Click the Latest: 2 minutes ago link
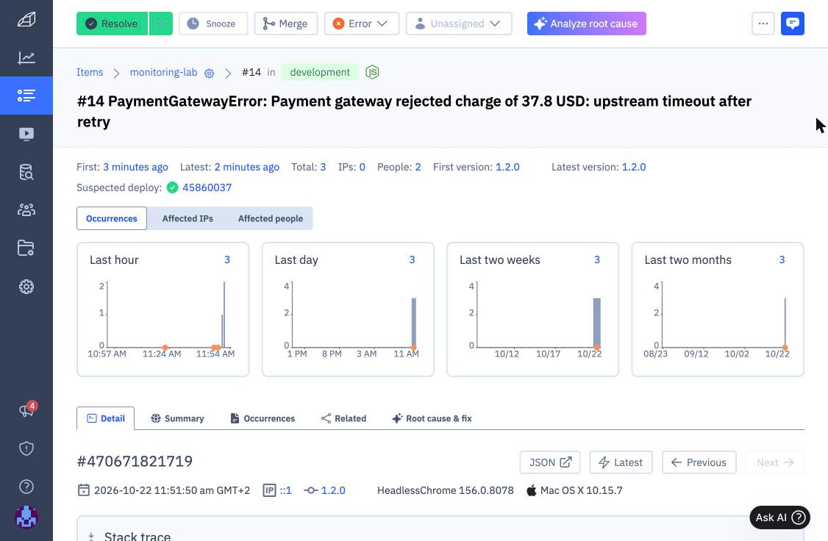828x541 pixels. (246, 168)
